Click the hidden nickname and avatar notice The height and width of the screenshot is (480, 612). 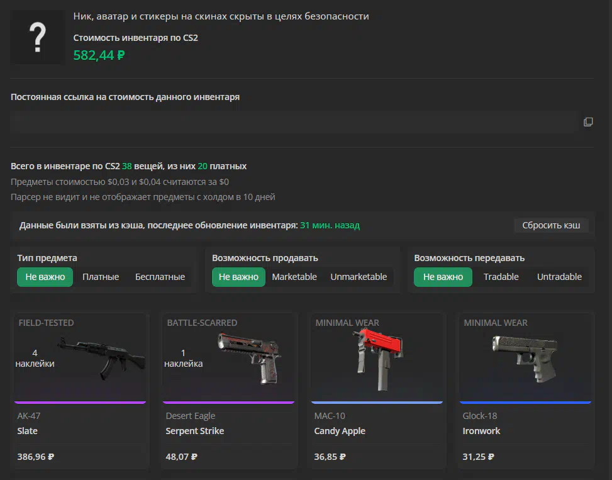tap(221, 16)
